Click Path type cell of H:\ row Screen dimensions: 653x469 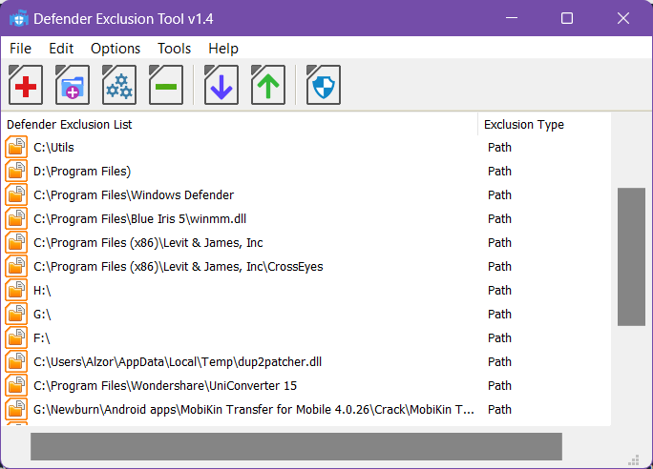pos(499,290)
